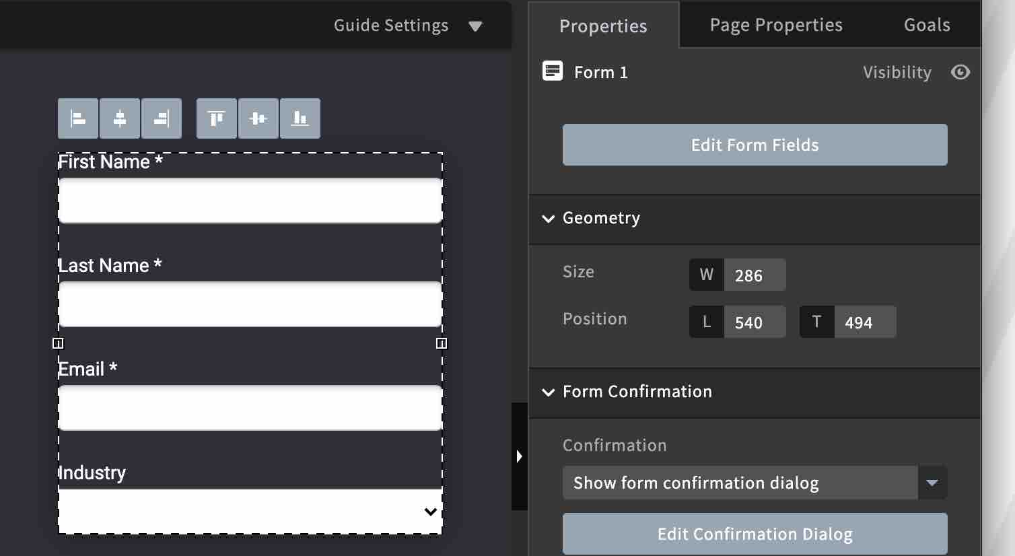Click the panel expand arrow on the canvas edge

pos(519,456)
